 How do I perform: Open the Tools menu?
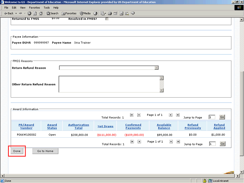click(x=47, y=8)
